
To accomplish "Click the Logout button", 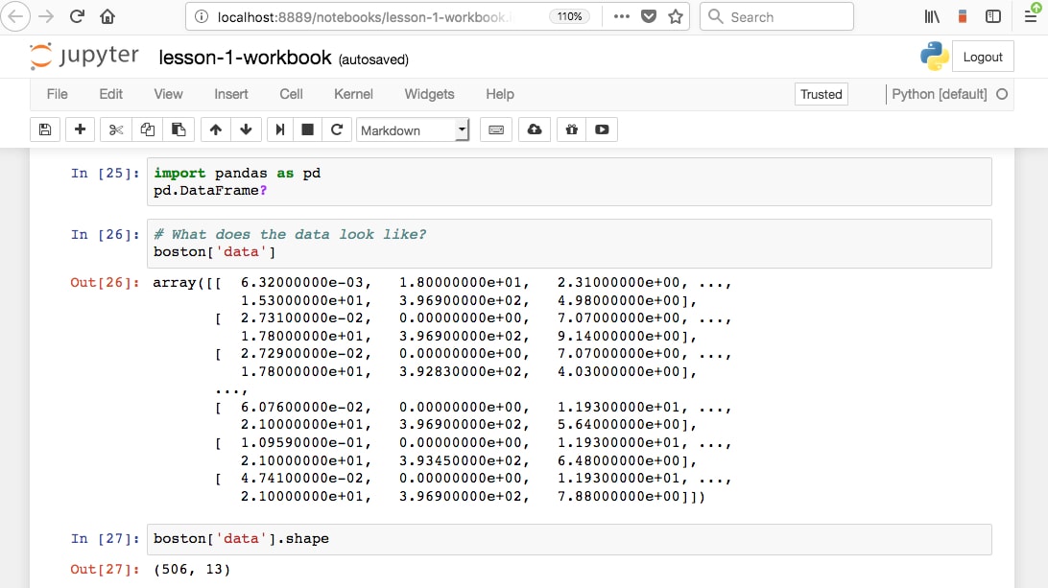I will pyautogui.click(x=982, y=57).
